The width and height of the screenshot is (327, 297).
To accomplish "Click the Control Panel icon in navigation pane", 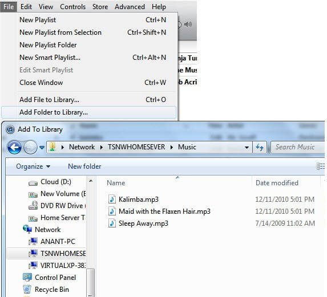I will pyautogui.click(x=27, y=277).
